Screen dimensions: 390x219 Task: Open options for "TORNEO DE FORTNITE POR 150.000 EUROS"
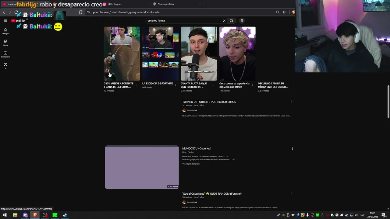pyautogui.click(x=291, y=101)
